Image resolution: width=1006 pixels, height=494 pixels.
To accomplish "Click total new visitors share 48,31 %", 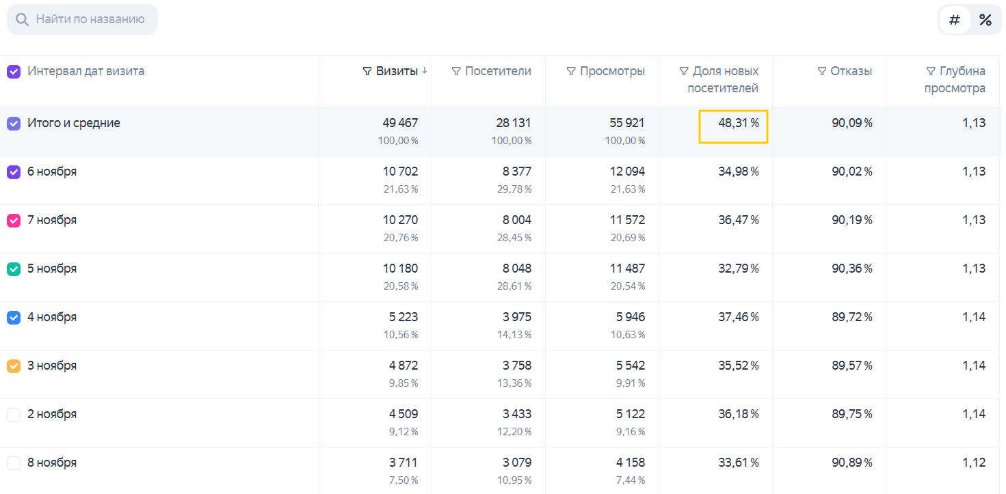I will [738, 123].
